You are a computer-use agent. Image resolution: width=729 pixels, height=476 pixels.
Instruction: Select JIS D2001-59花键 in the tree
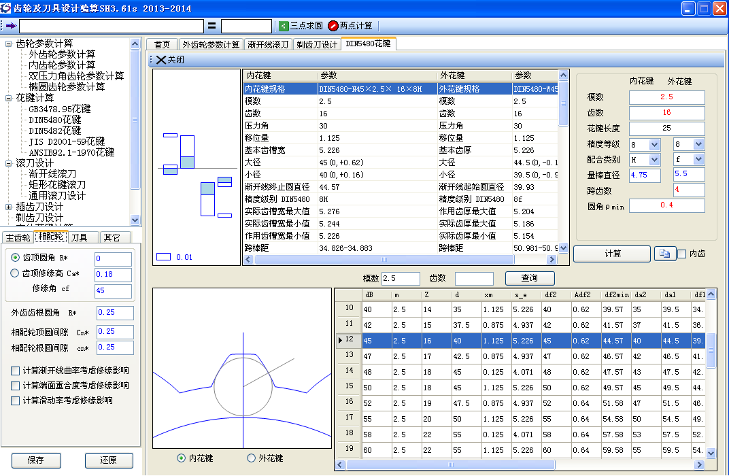pyautogui.click(x=67, y=141)
